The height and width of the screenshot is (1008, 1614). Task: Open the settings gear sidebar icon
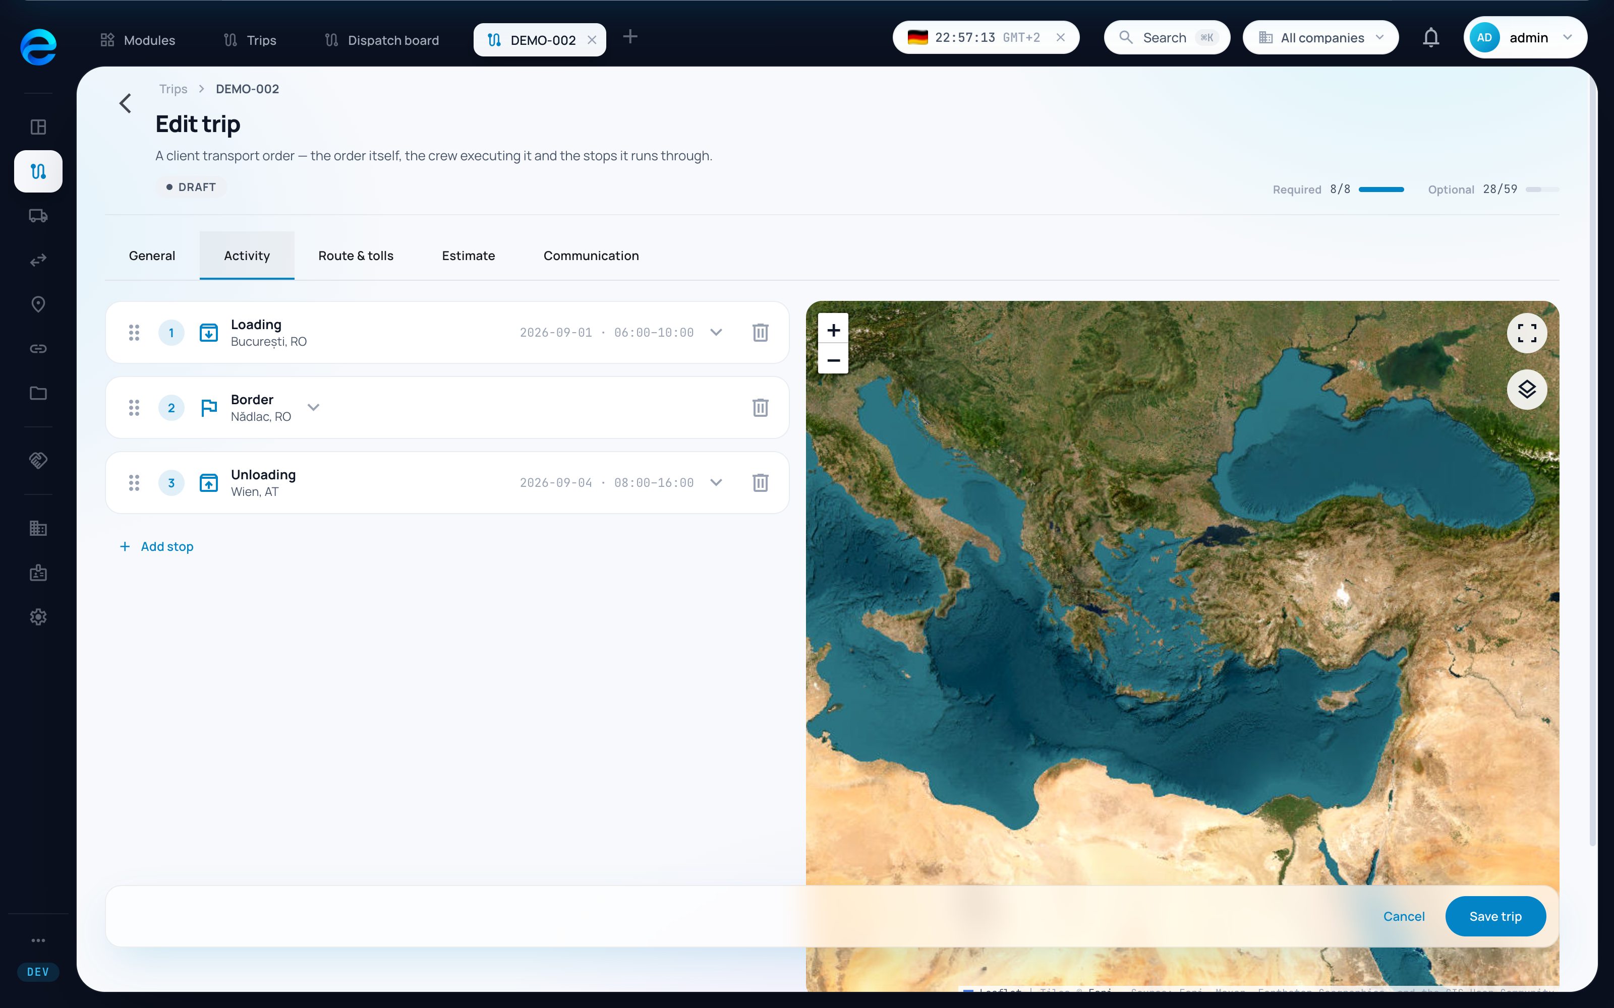38,617
